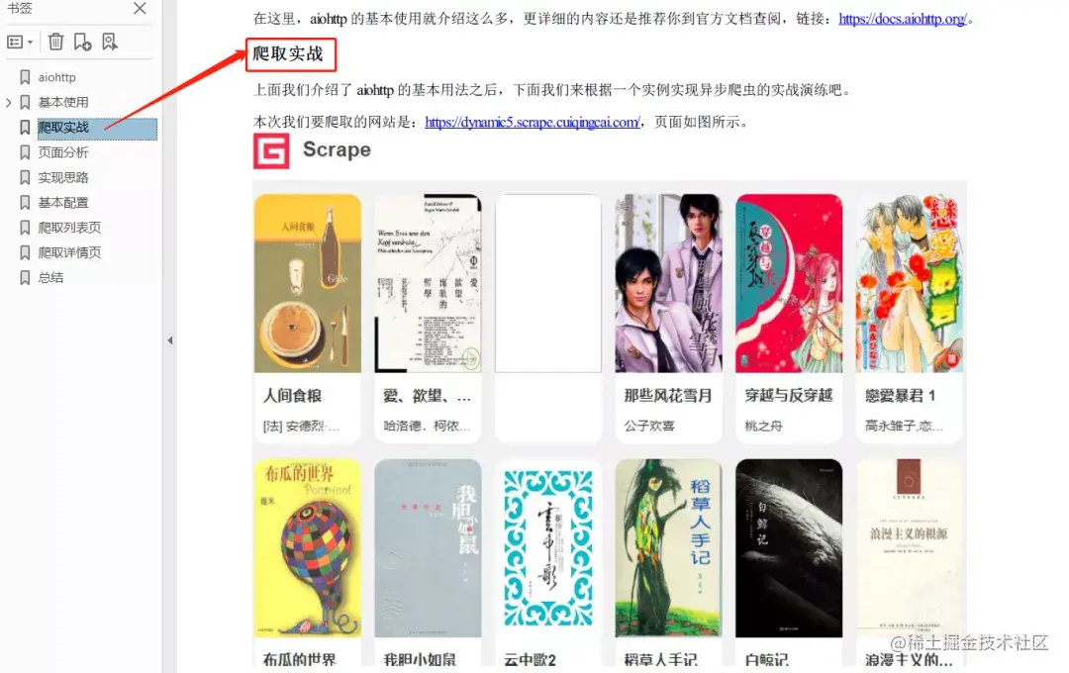The width and height of the screenshot is (1069, 673).
Task: Delete selected bookmark with trash icon
Action: pyautogui.click(x=55, y=43)
